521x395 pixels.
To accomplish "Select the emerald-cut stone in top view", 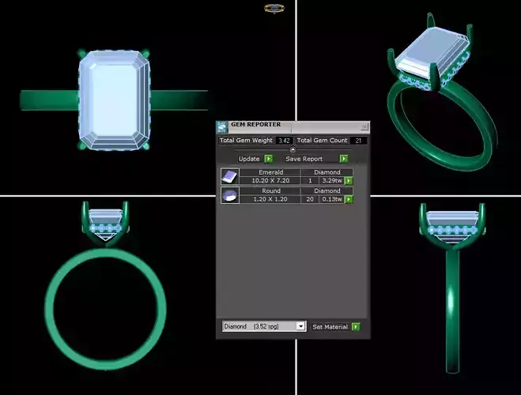I will point(115,100).
